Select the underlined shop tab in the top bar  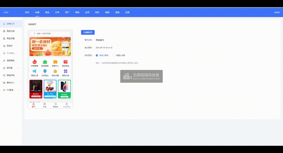[x=37, y=13]
